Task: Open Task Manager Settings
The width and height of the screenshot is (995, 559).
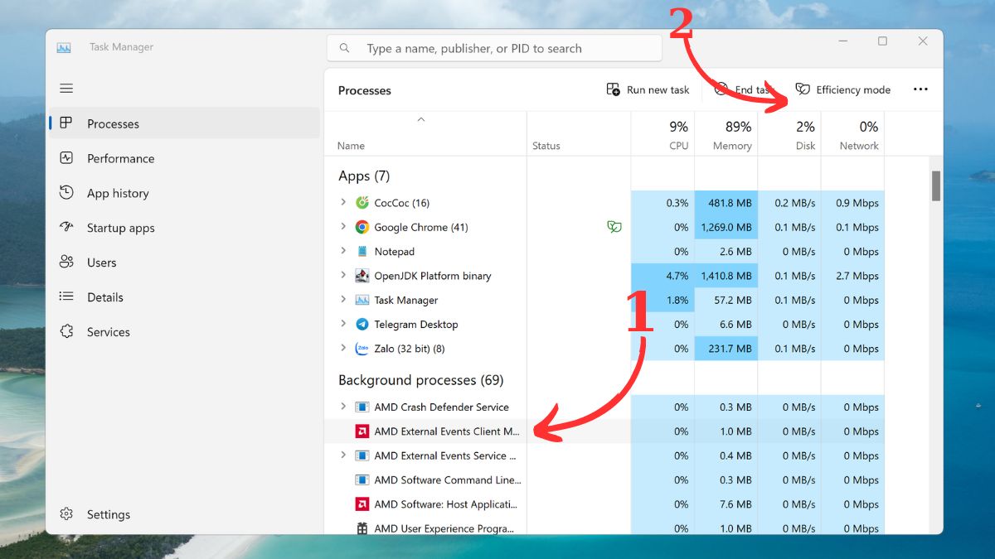Action: click(x=108, y=514)
